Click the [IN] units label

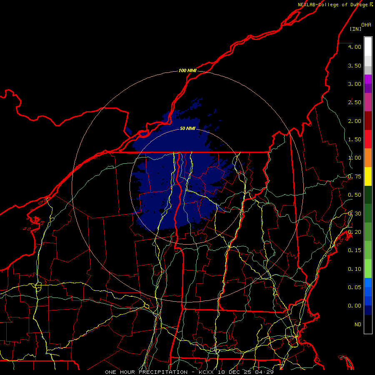[x=355, y=29]
